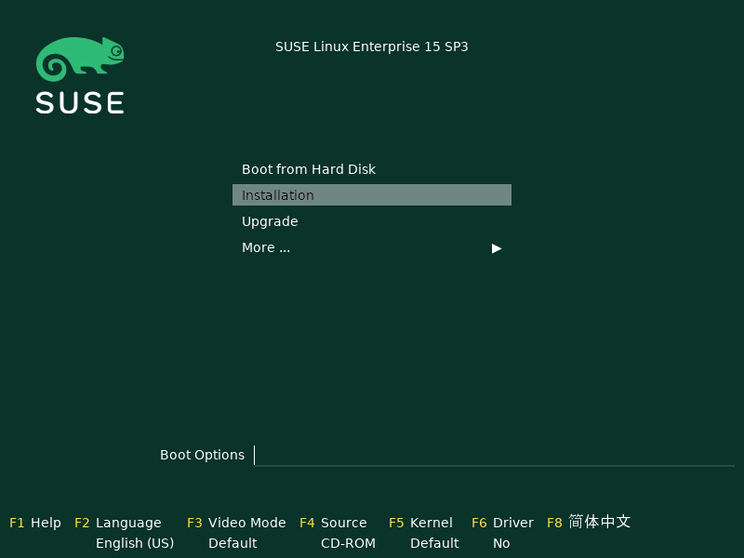Open F1 Help

click(35, 523)
